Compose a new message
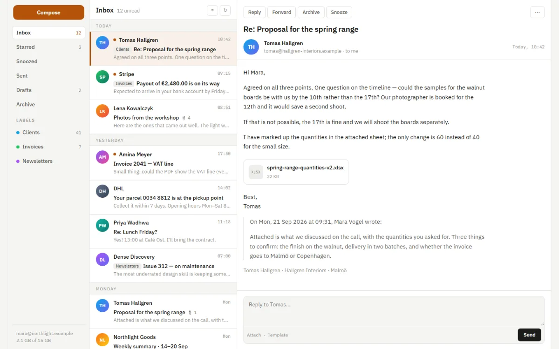This screenshot has height=349, width=559. click(x=48, y=13)
